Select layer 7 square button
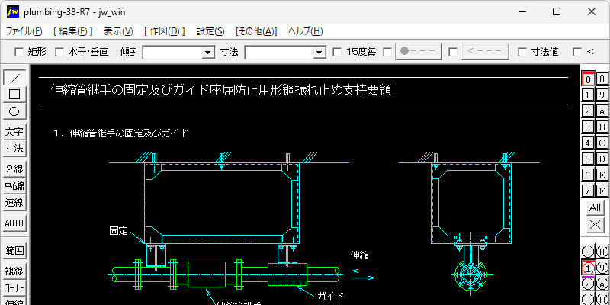 coord(588,191)
